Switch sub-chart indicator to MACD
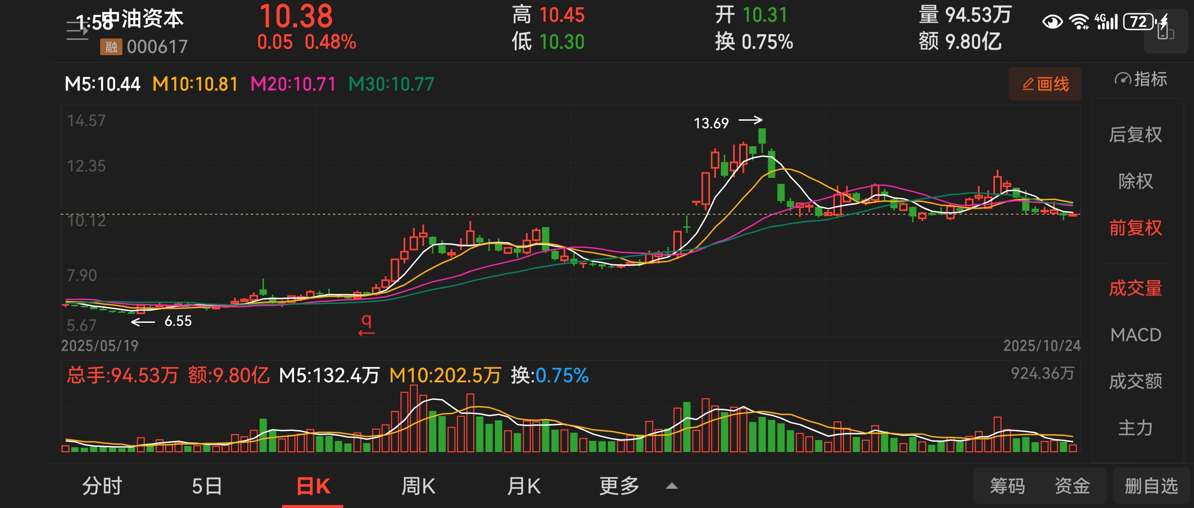 pos(1135,335)
